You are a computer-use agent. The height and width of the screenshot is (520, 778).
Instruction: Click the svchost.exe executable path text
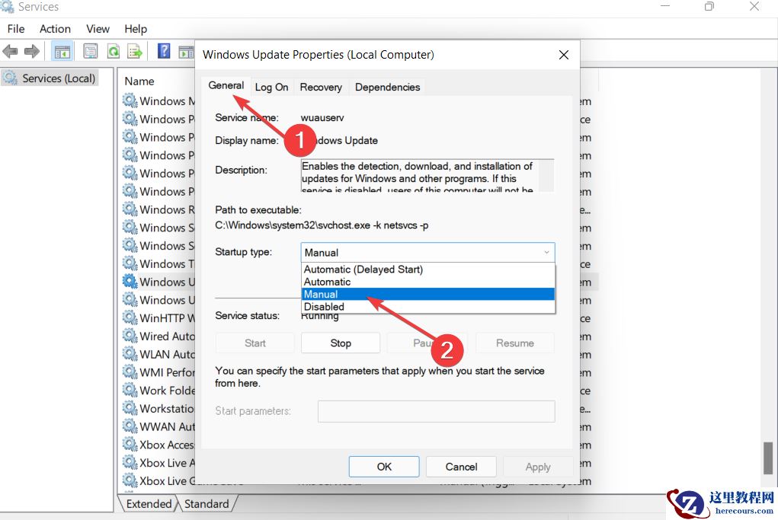tap(322, 225)
